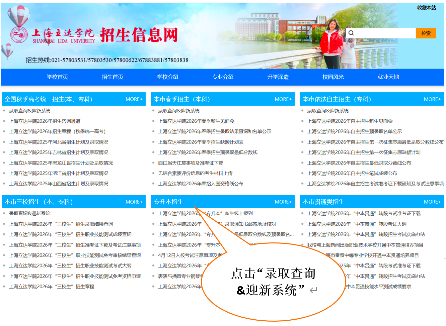
Task: Open 2025年黑龙江省招生计划及录取情况
Action: tap(61, 163)
